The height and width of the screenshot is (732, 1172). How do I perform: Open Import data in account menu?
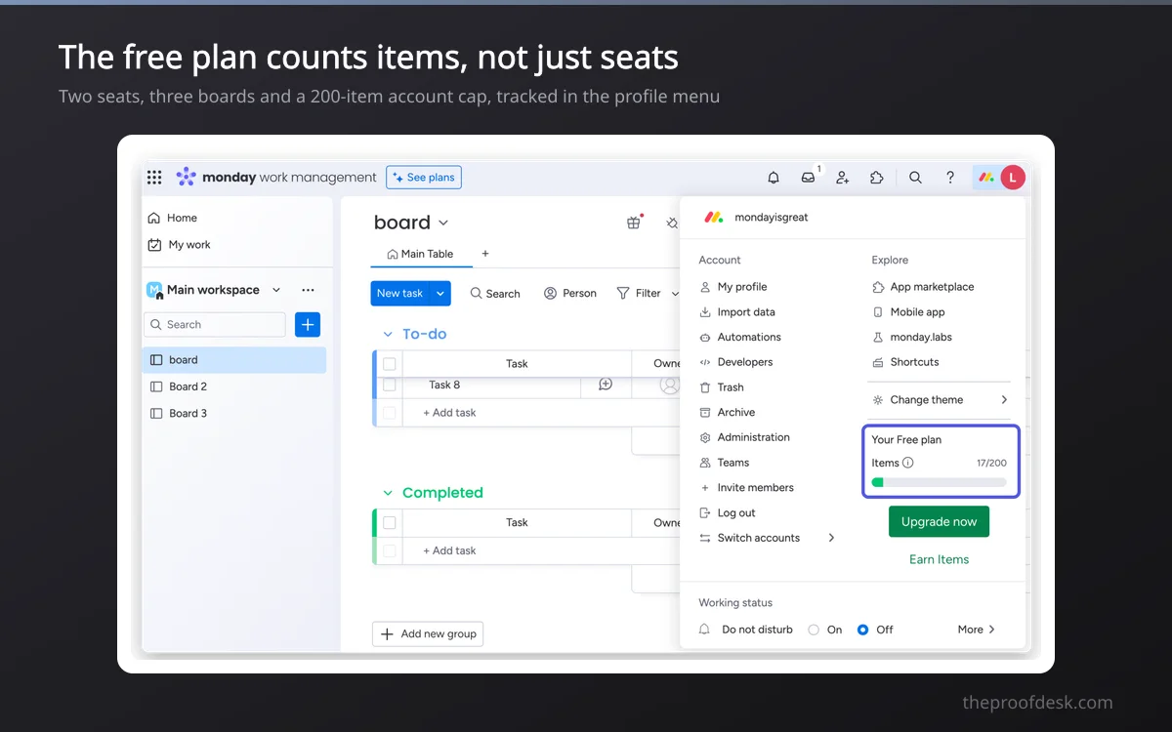(x=737, y=312)
